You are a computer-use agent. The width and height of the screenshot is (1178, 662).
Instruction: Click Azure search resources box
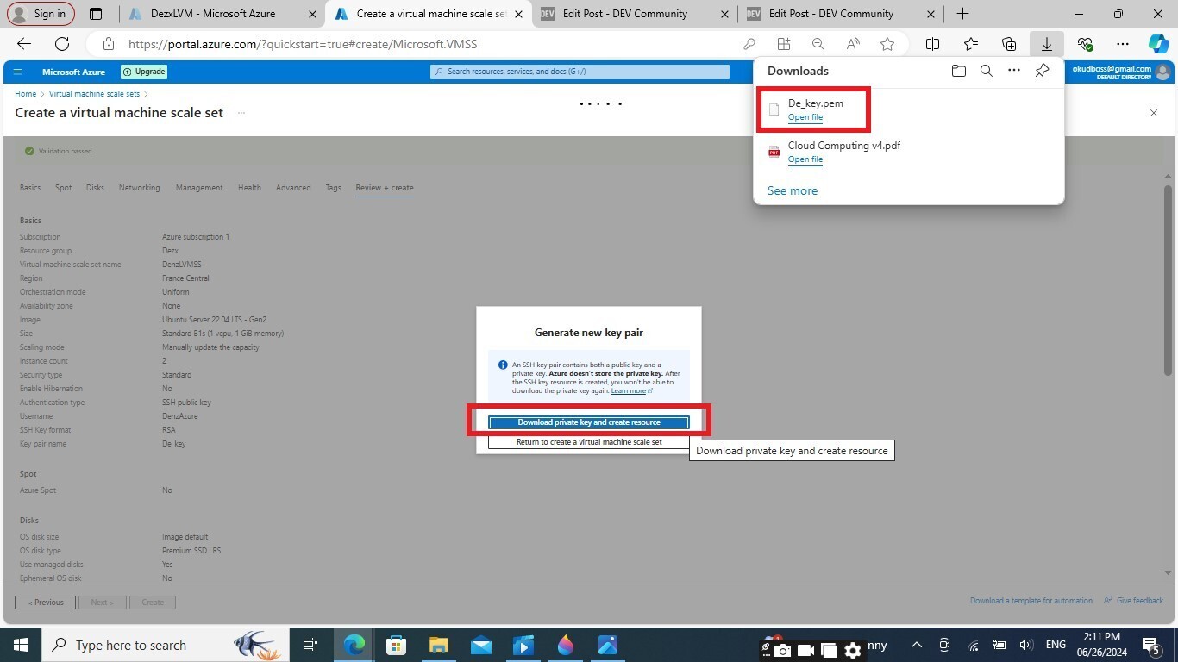pyautogui.click(x=580, y=72)
